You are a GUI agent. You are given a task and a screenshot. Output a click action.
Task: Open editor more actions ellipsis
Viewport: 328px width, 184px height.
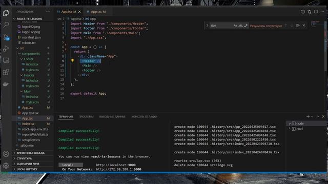pos(322,12)
